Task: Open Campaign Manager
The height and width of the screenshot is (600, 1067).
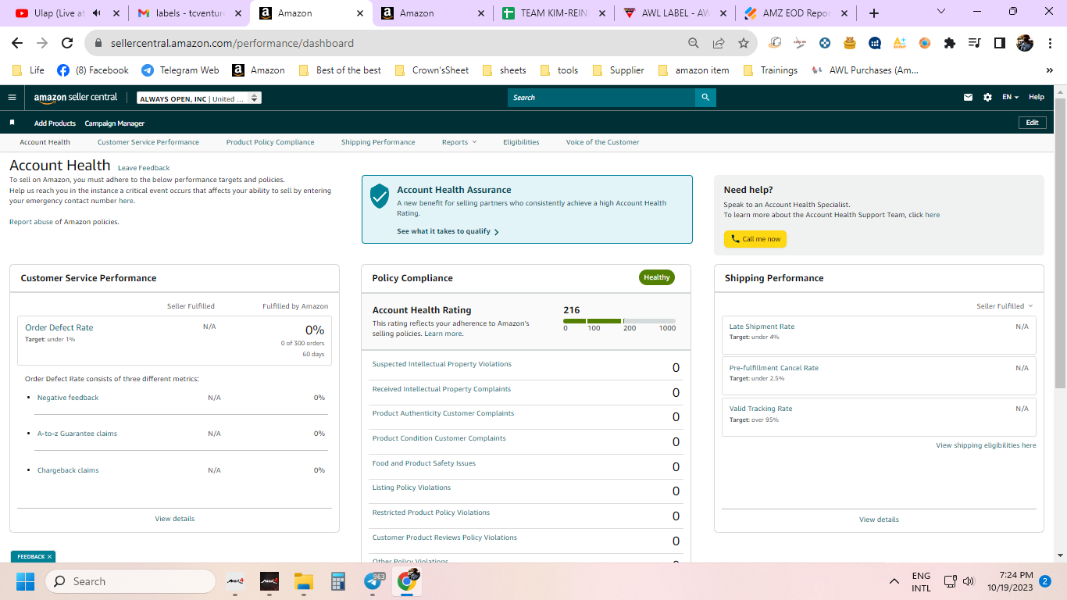Action: [114, 123]
